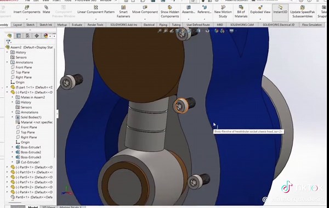Open the FeatureManager design tree tab

point(9,36)
